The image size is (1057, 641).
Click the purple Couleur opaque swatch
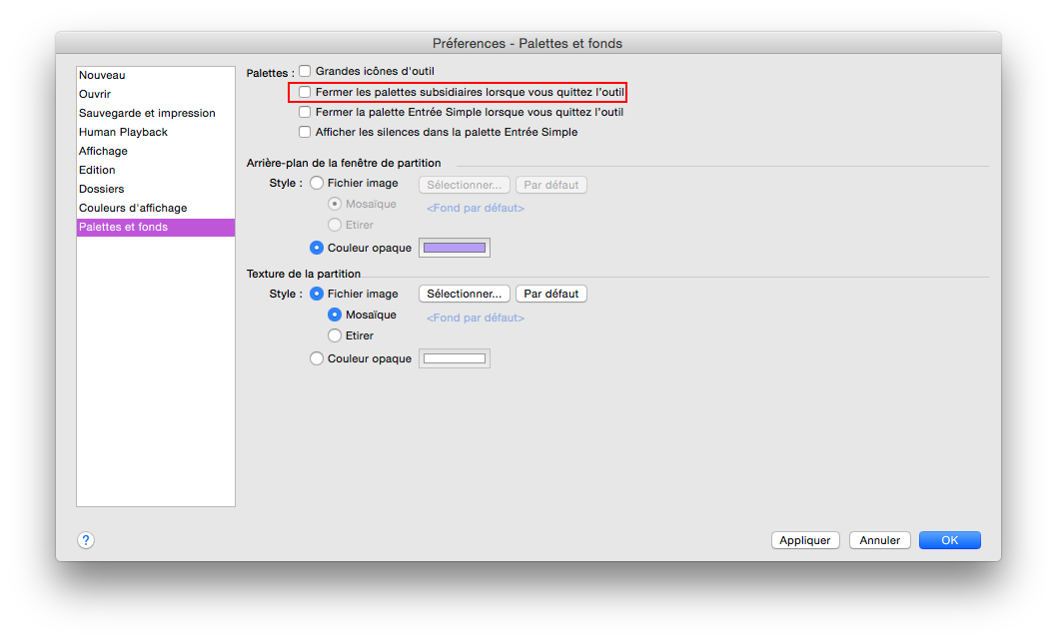[x=455, y=248]
